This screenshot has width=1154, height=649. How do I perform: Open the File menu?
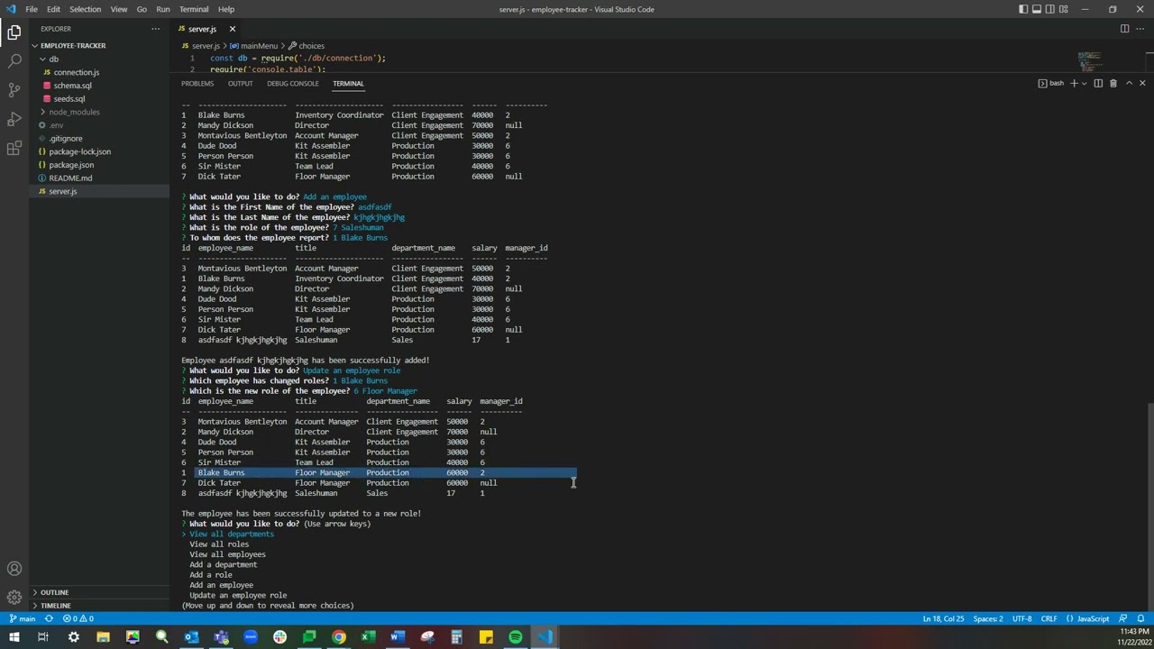coord(32,9)
